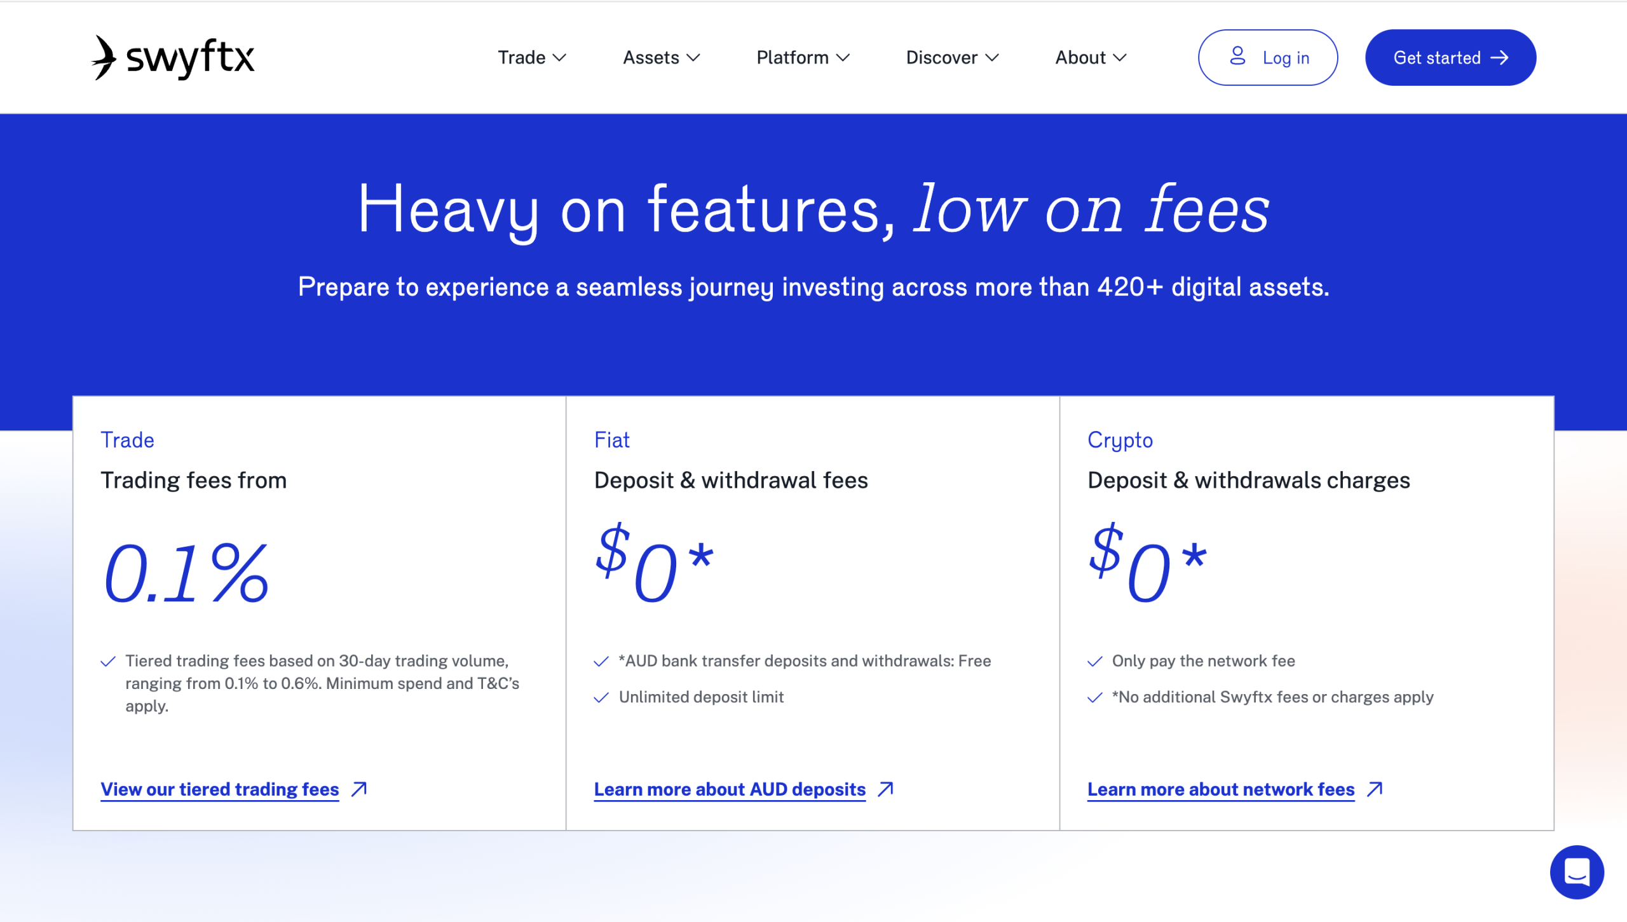
Task: Click checkmark beside Tiered trading fees text
Action: (x=108, y=662)
